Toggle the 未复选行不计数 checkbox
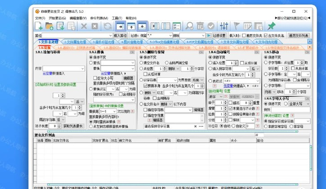Viewport: 326px width, 189px height. [230, 109]
